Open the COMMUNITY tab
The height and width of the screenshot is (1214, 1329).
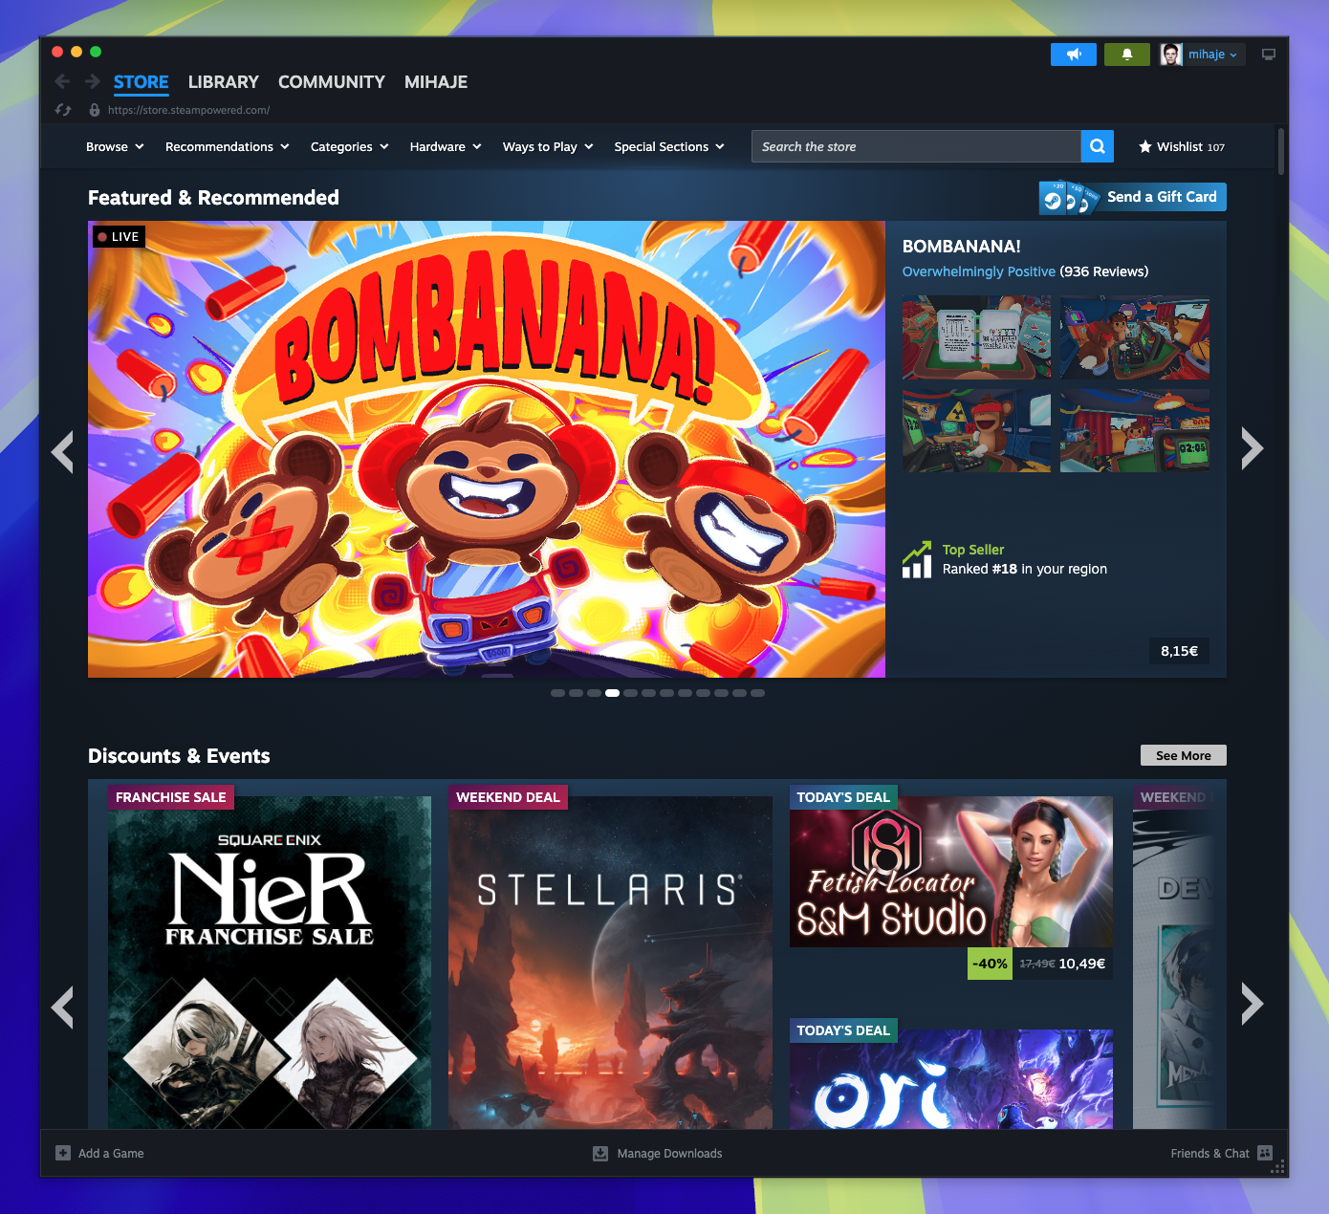click(332, 82)
